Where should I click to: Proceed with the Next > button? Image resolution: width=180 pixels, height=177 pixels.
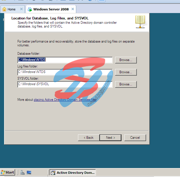tap(110, 138)
